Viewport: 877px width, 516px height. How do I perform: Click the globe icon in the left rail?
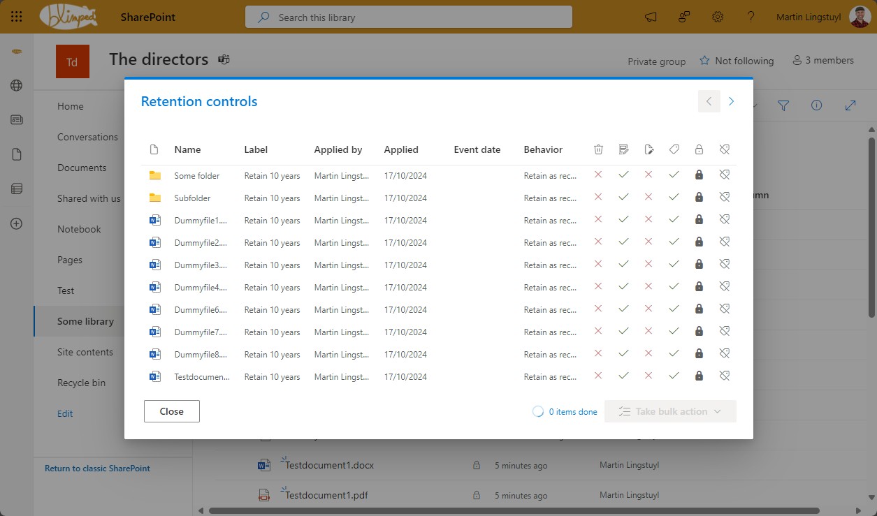point(17,86)
